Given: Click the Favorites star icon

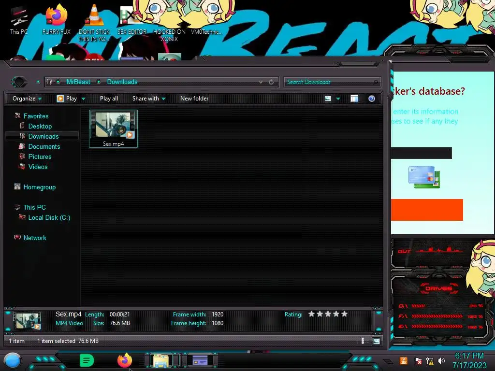Looking at the screenshot, I should coord(17,116).
